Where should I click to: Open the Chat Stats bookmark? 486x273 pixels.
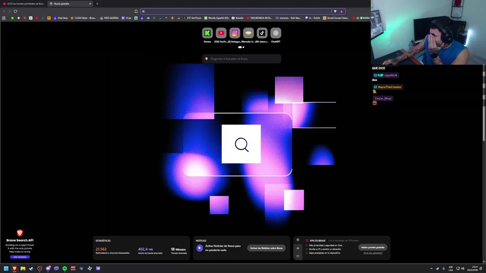pos(60,18)
